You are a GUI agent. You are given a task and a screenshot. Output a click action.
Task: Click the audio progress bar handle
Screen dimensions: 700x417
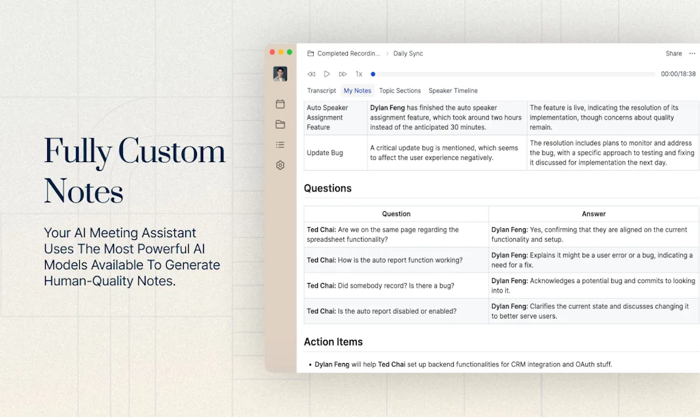tap(373, 74)
